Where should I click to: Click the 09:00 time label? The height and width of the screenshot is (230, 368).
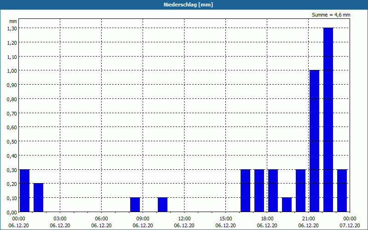[143, 219]
